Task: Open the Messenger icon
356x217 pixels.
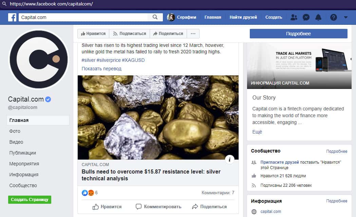Action: point(306,17)
